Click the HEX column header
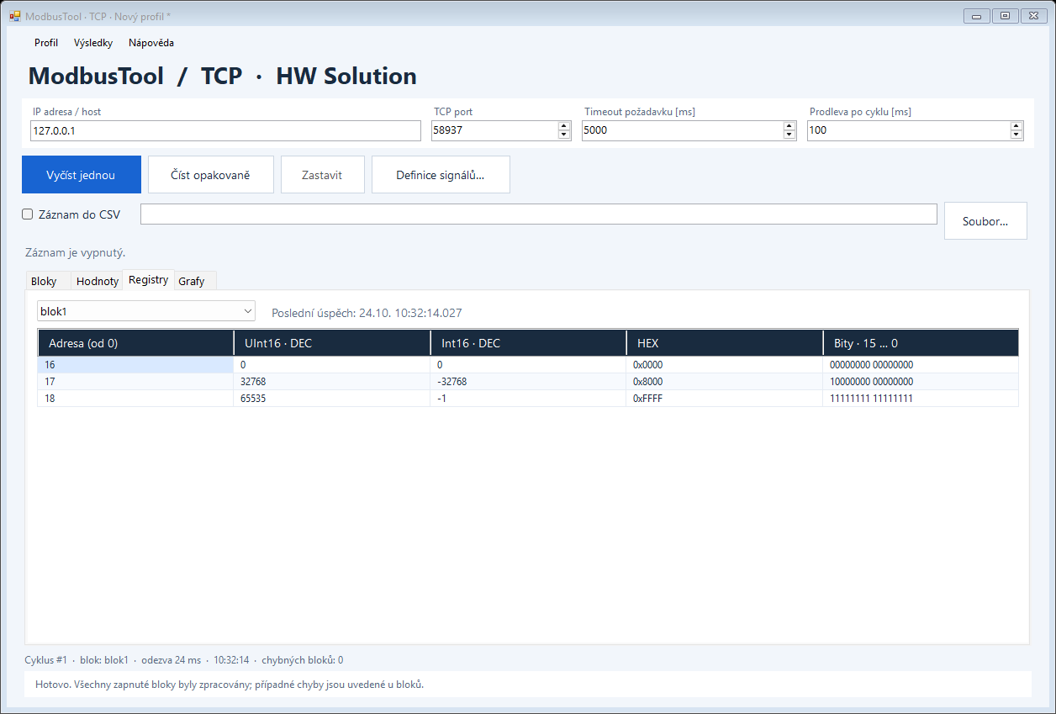The width and height of the screenshot is (1056, 714). pyautogui.click(x=725, y=343)
